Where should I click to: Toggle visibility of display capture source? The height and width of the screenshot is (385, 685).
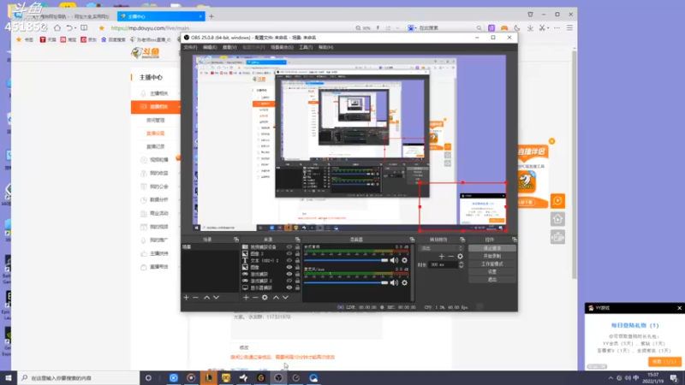(289, 287)
